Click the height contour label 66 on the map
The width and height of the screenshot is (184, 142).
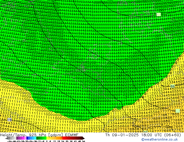[172, 86]
